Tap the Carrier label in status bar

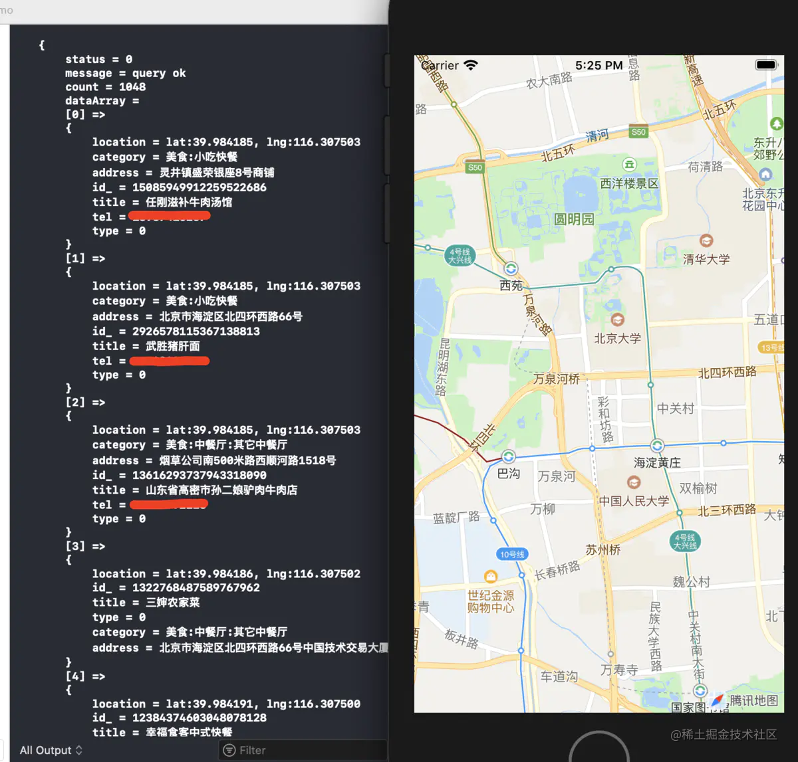(440, 65)
